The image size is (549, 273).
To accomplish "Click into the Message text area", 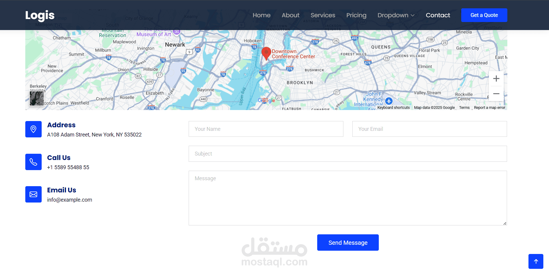I will coord(348,198).
